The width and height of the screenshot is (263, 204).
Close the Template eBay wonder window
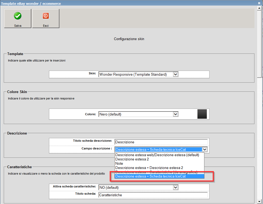pos(259,3)
